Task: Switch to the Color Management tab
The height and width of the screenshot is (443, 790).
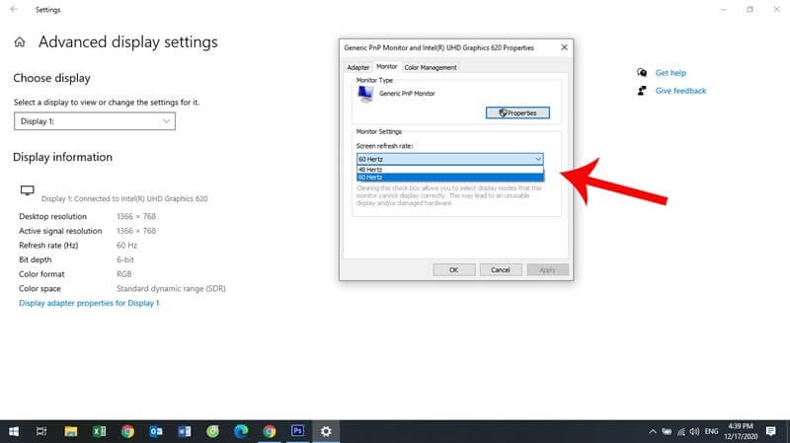Action: point(431,67)
